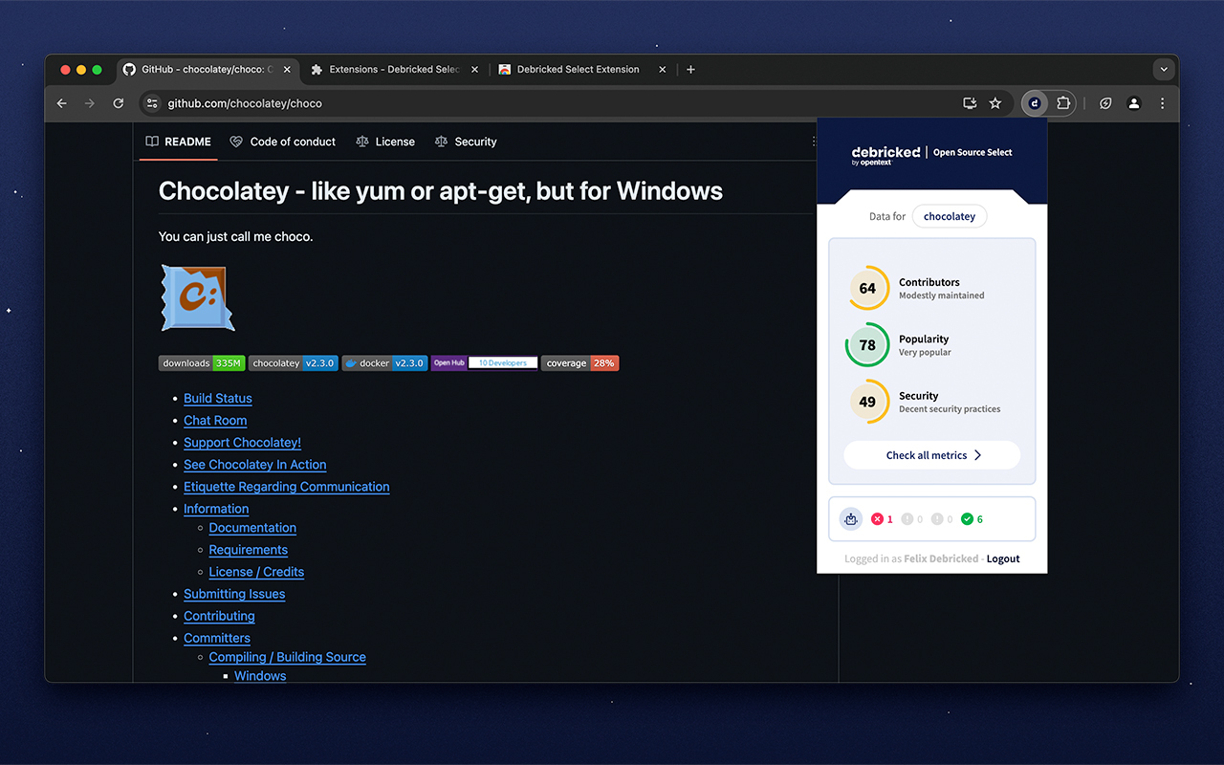Go forward with the forward arrow

tap(90, 103)
